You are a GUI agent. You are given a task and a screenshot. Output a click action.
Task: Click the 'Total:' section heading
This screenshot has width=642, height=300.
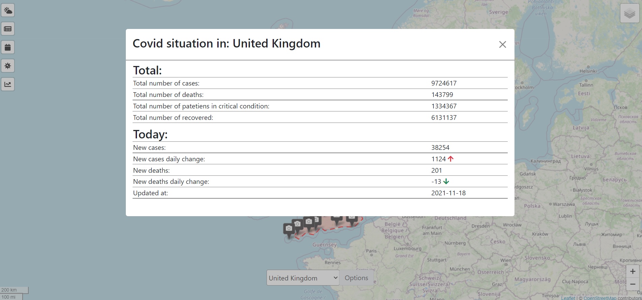[147, 70]
